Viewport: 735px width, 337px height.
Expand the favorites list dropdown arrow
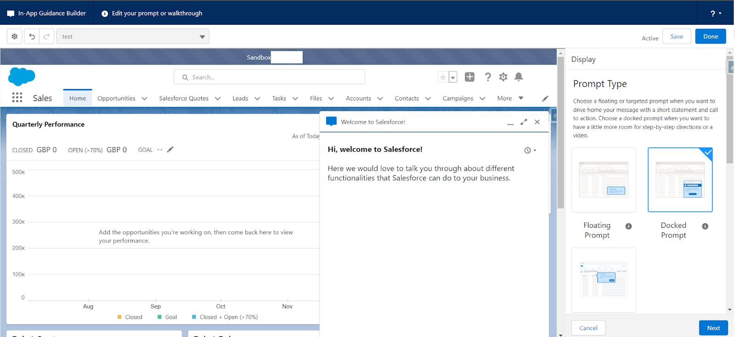point(453,77)
